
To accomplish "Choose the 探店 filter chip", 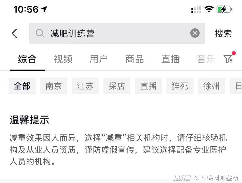I will pyautogui.click(x=117, y=86).
